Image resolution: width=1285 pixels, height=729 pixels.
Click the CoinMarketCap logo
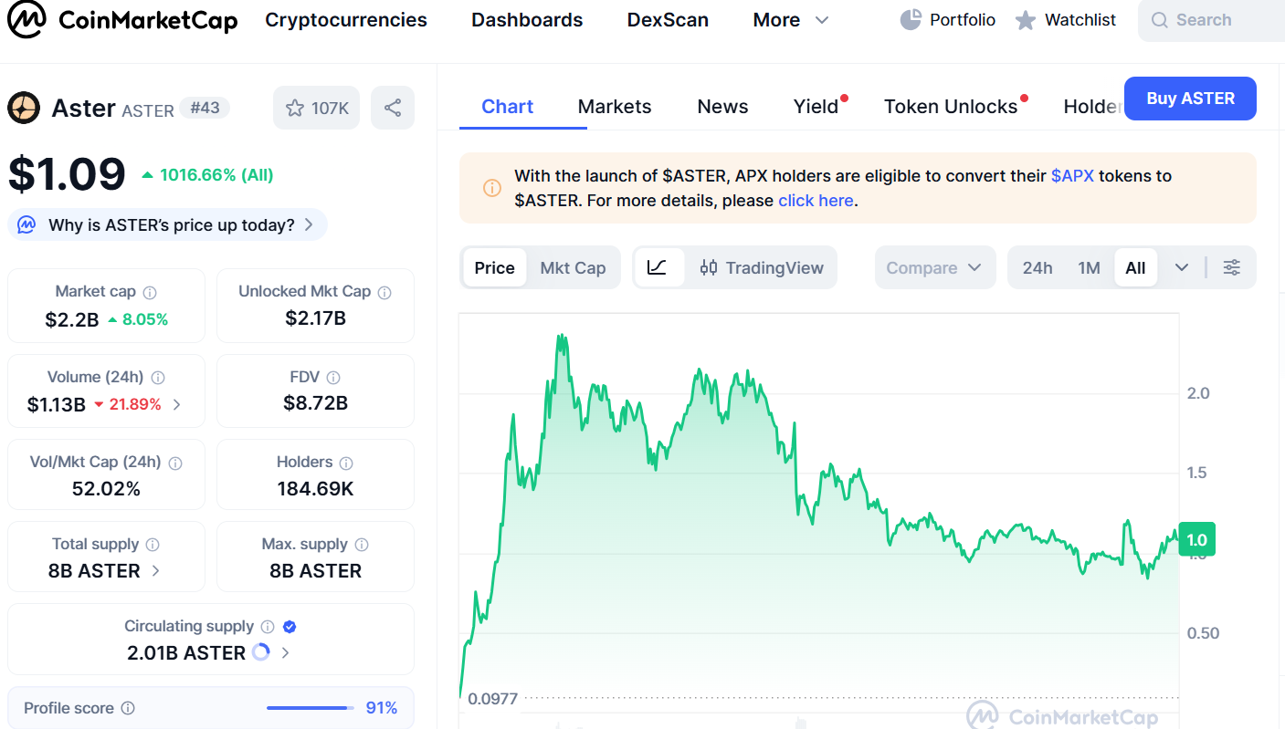click(123, 19)
